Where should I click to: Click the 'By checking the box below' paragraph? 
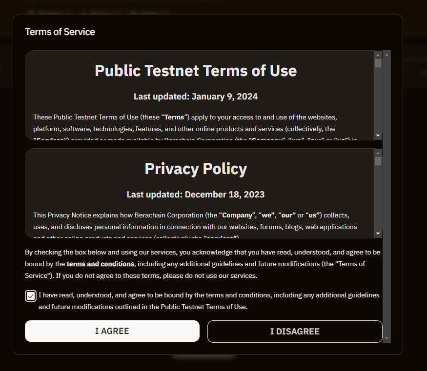(x=203, y=264)
